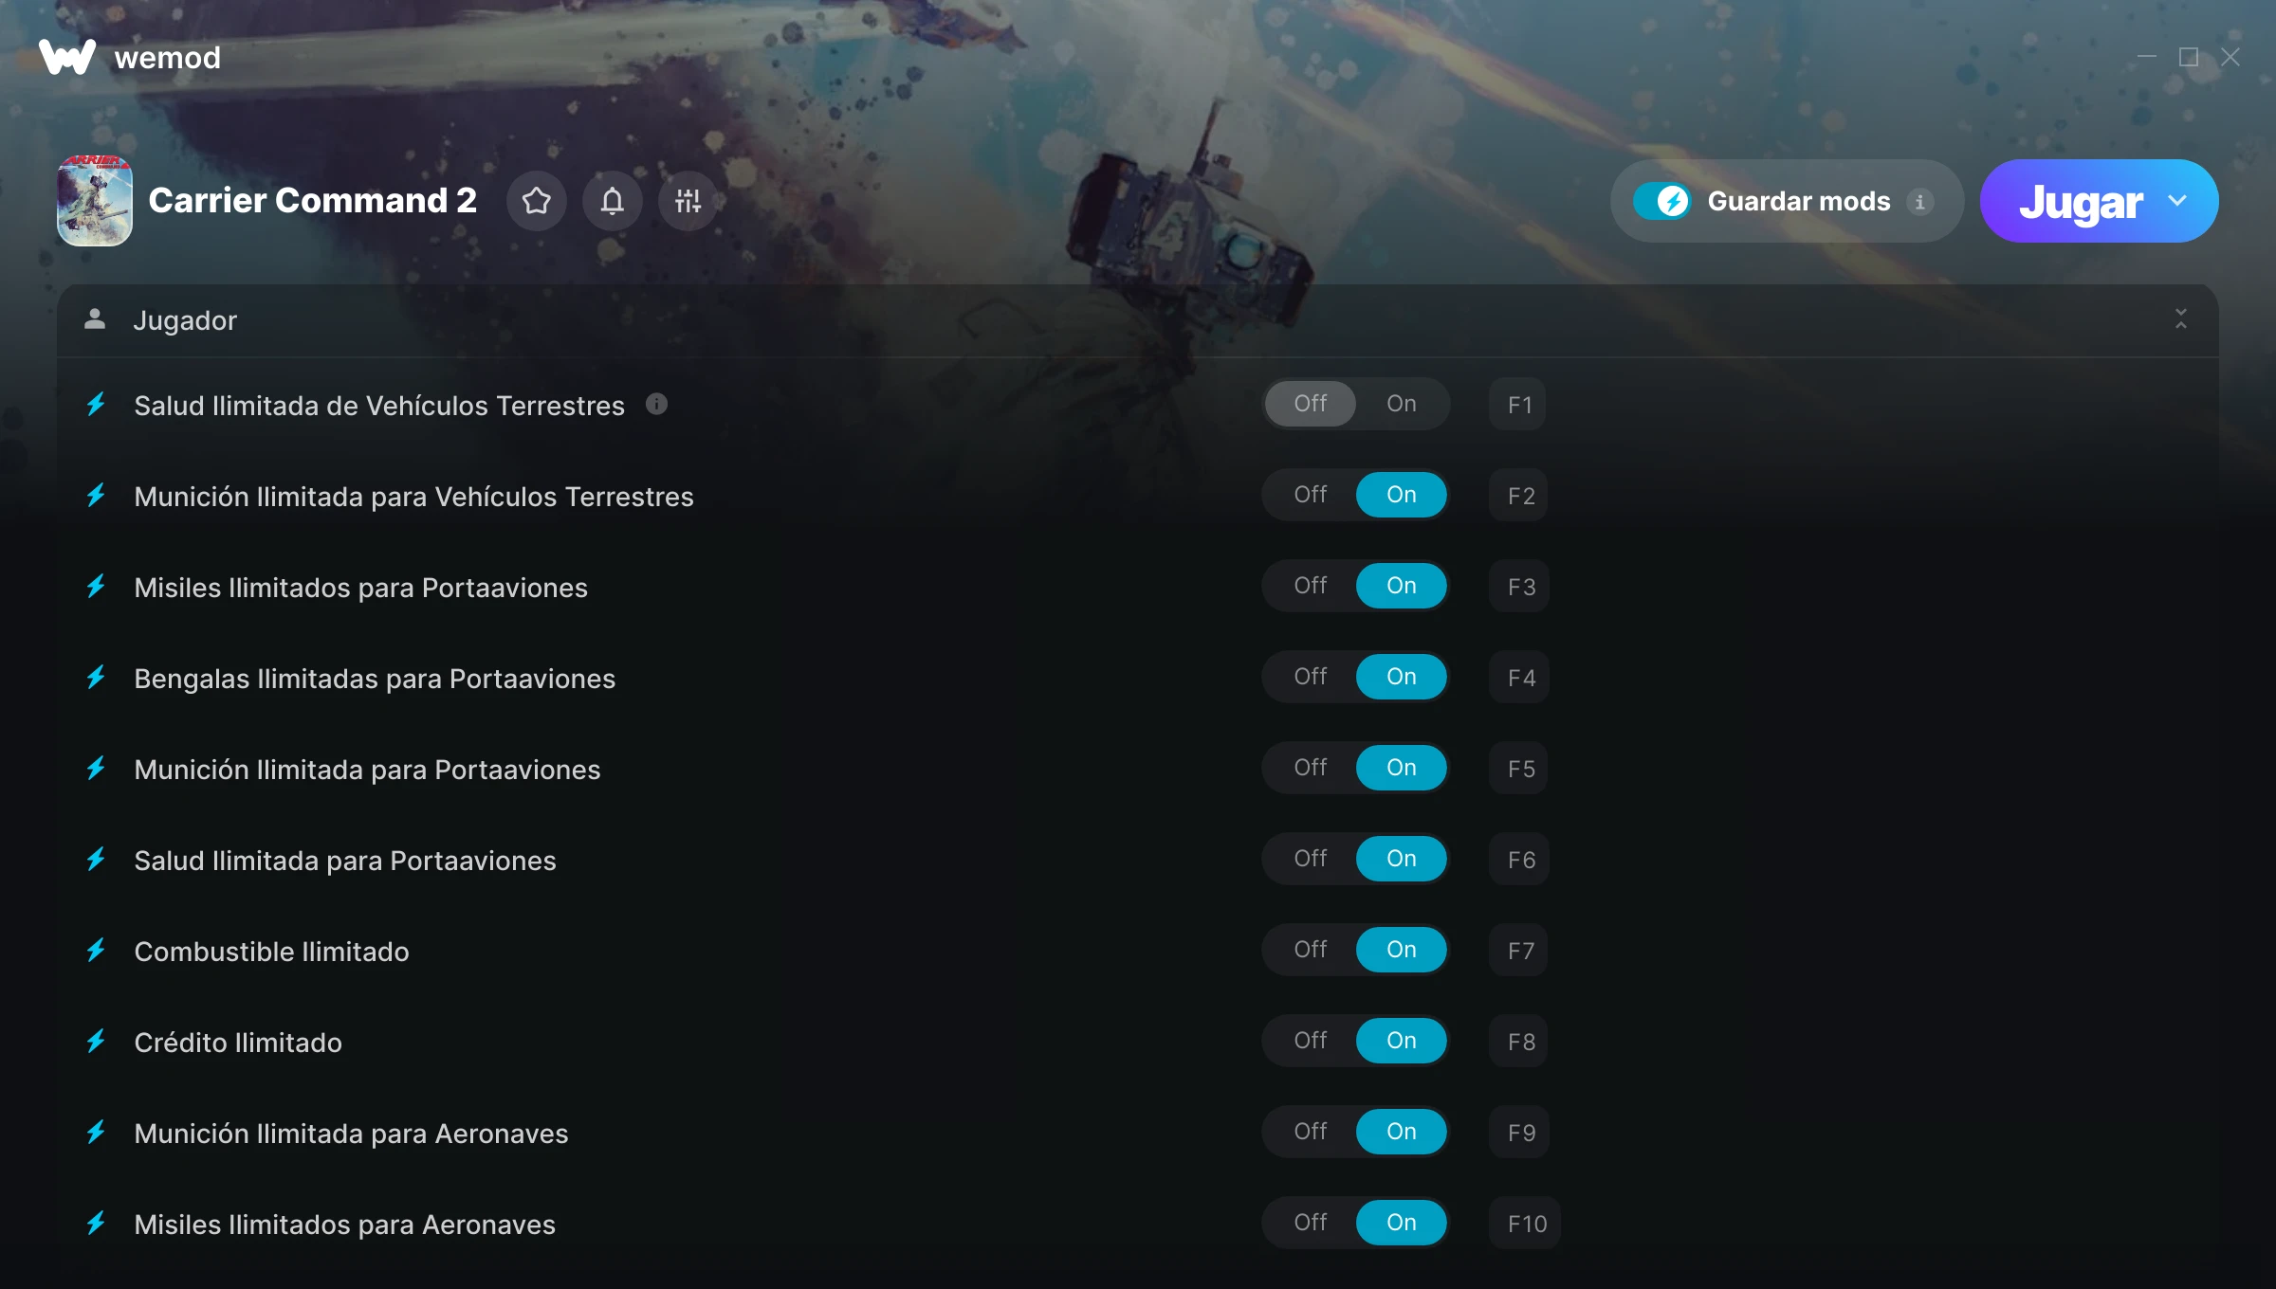Screen dimensions: 2276x1289
Task: Collapse the Jugador category section
Action: pos(2181,319)
